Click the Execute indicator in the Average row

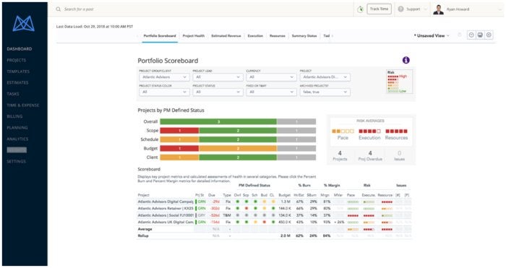coord(369,229)
